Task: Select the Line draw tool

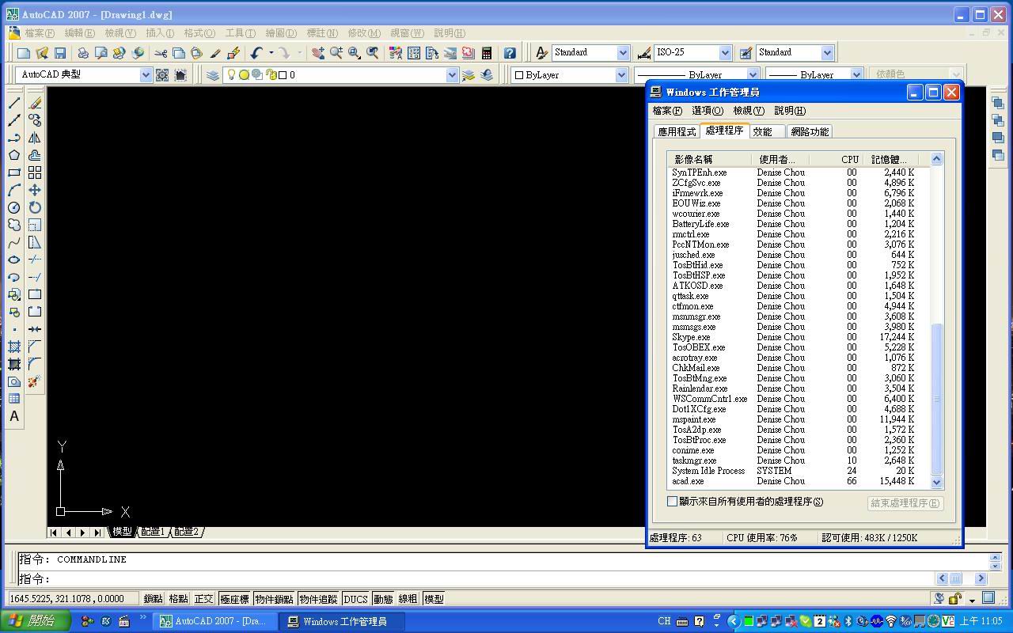Action: click(14, 103)
